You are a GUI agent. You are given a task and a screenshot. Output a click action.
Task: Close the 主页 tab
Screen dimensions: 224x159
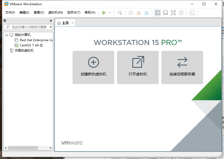pyautogui.click(x=73, y=23)
